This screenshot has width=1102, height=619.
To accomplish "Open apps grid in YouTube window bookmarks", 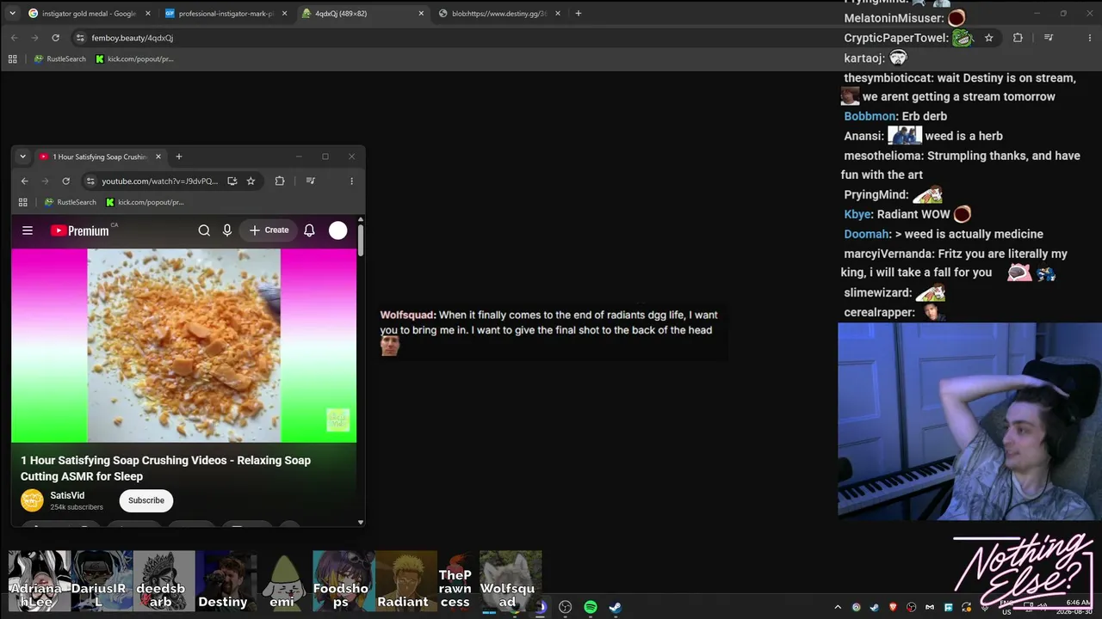I will 23,202.
